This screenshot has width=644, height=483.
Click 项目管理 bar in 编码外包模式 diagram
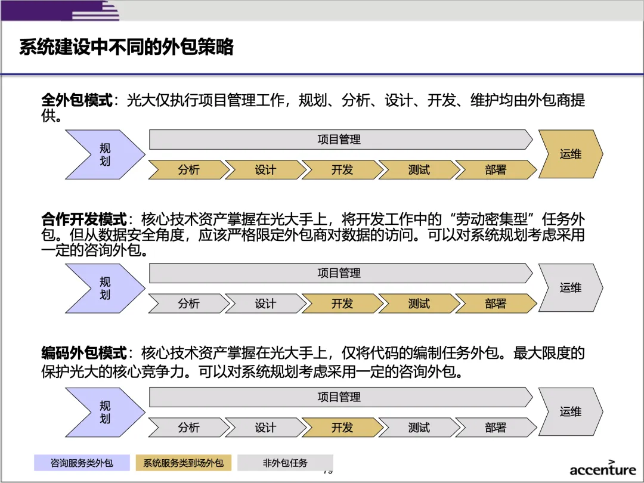click(x=341, y=397)
